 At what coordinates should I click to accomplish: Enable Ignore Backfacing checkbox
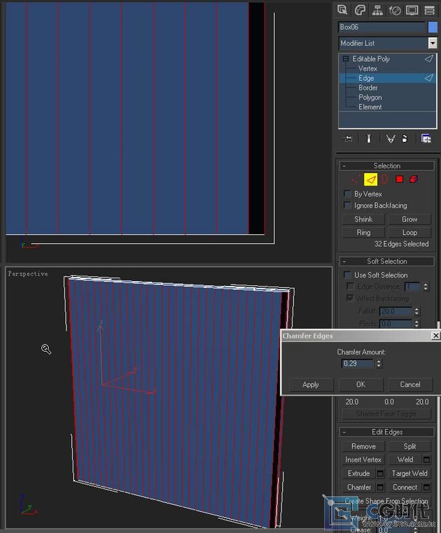347,205
